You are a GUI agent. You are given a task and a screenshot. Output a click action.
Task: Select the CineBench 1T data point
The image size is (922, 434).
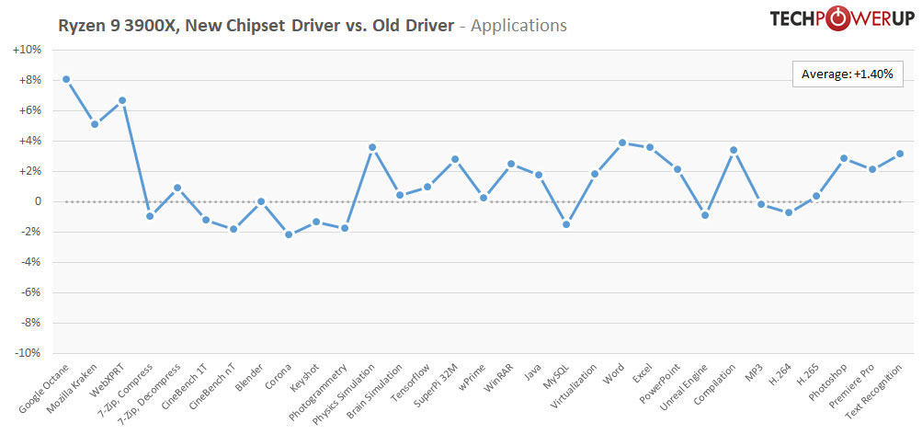click(206, 220)
